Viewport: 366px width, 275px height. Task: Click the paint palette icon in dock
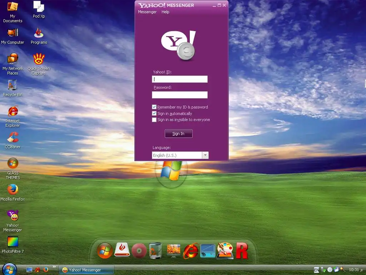[225, 250]
